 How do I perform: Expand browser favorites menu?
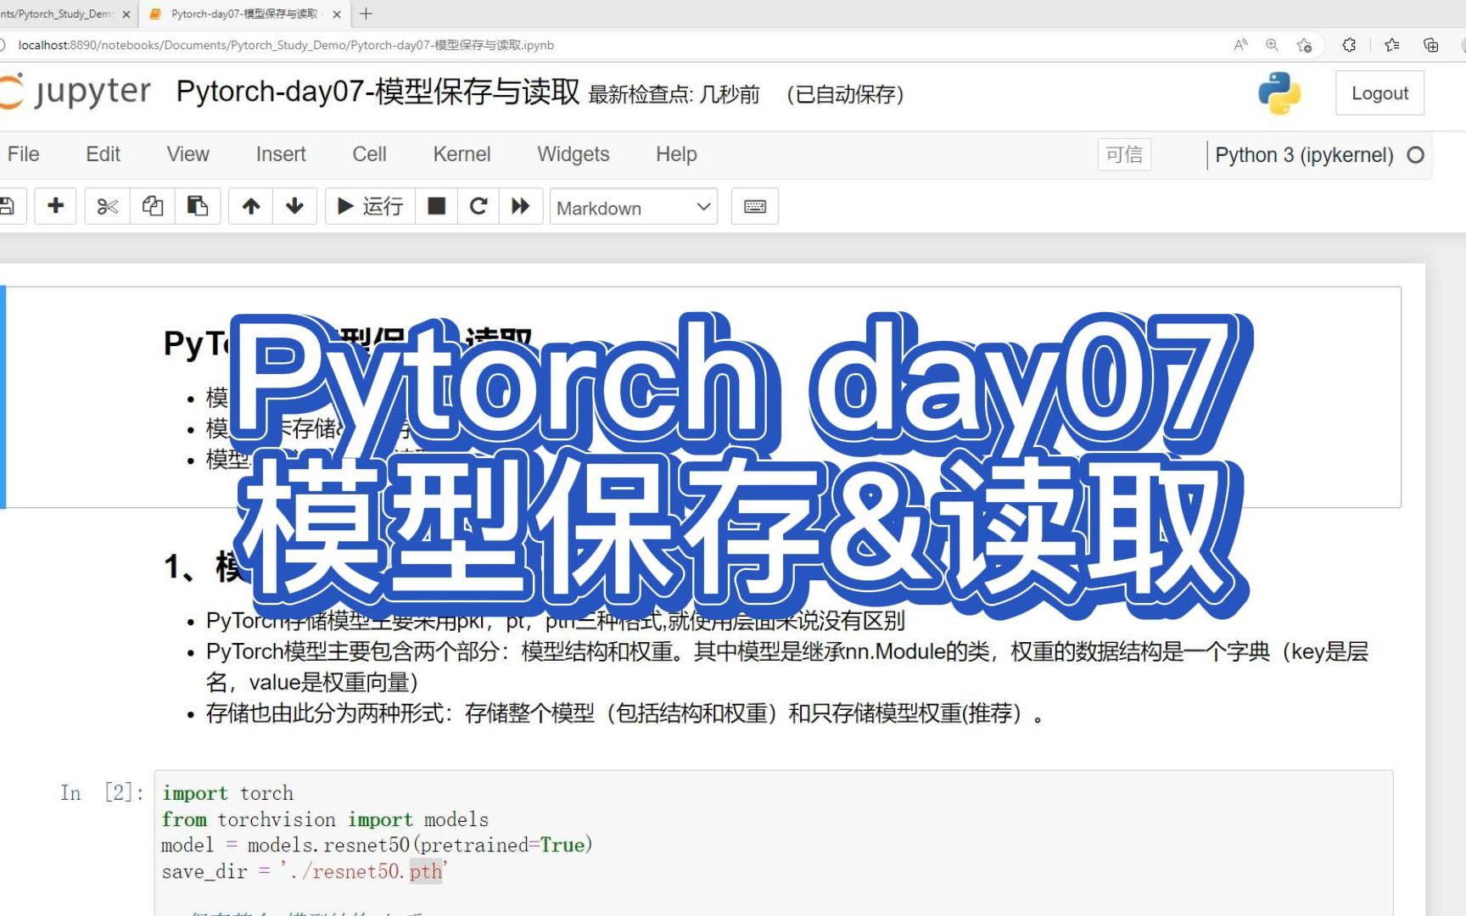pos(1390,45)
